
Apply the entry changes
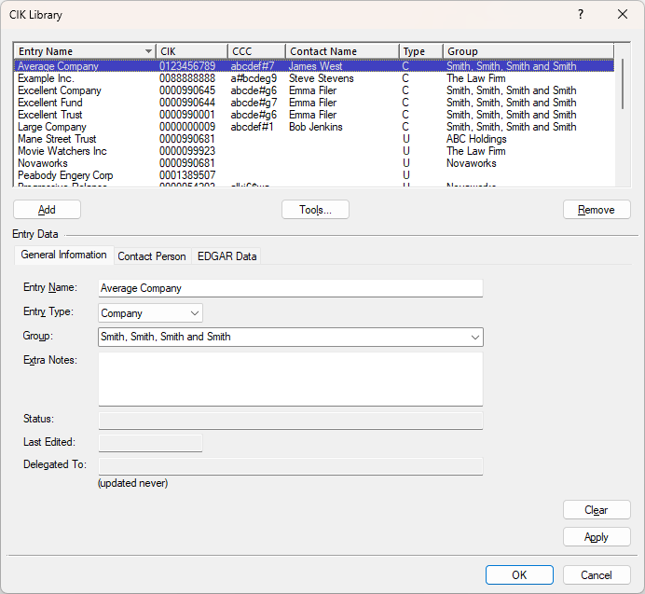597,537
